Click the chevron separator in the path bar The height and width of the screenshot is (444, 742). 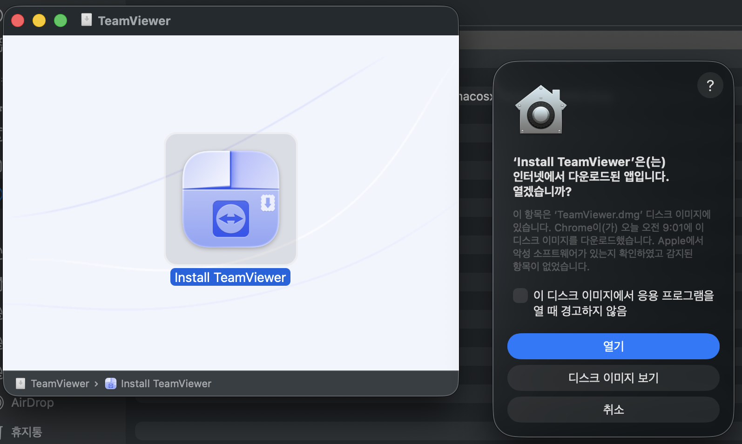[96, 384]
